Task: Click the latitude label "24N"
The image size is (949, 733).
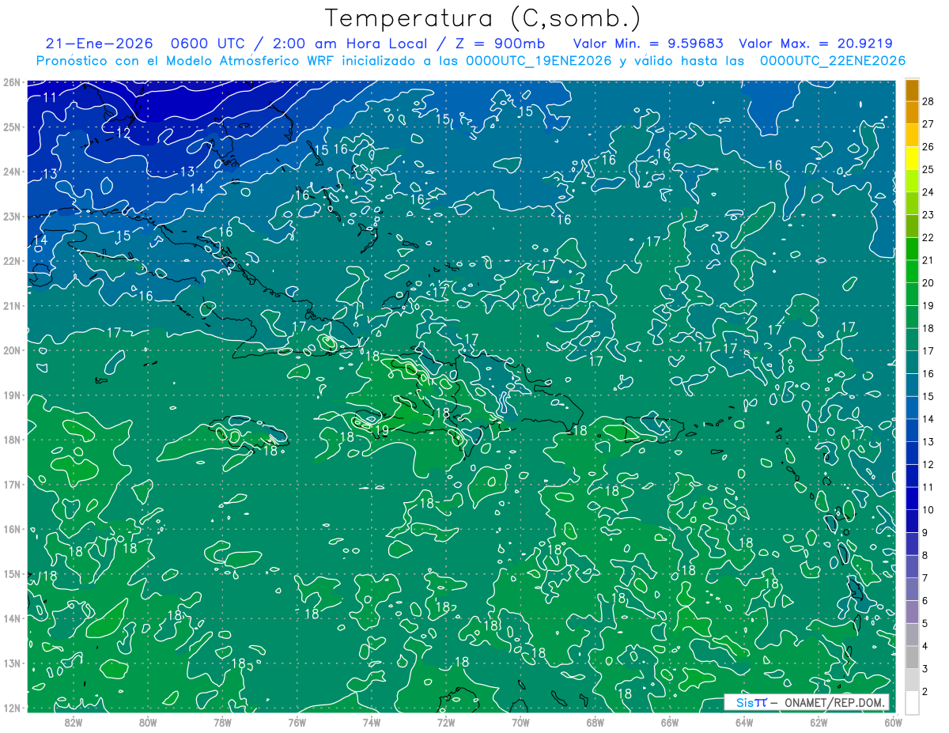Action: (12, 172)
